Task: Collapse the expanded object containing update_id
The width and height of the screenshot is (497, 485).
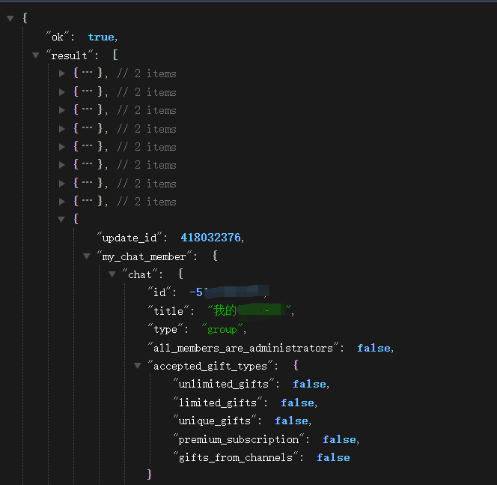Action: (62, 220)
